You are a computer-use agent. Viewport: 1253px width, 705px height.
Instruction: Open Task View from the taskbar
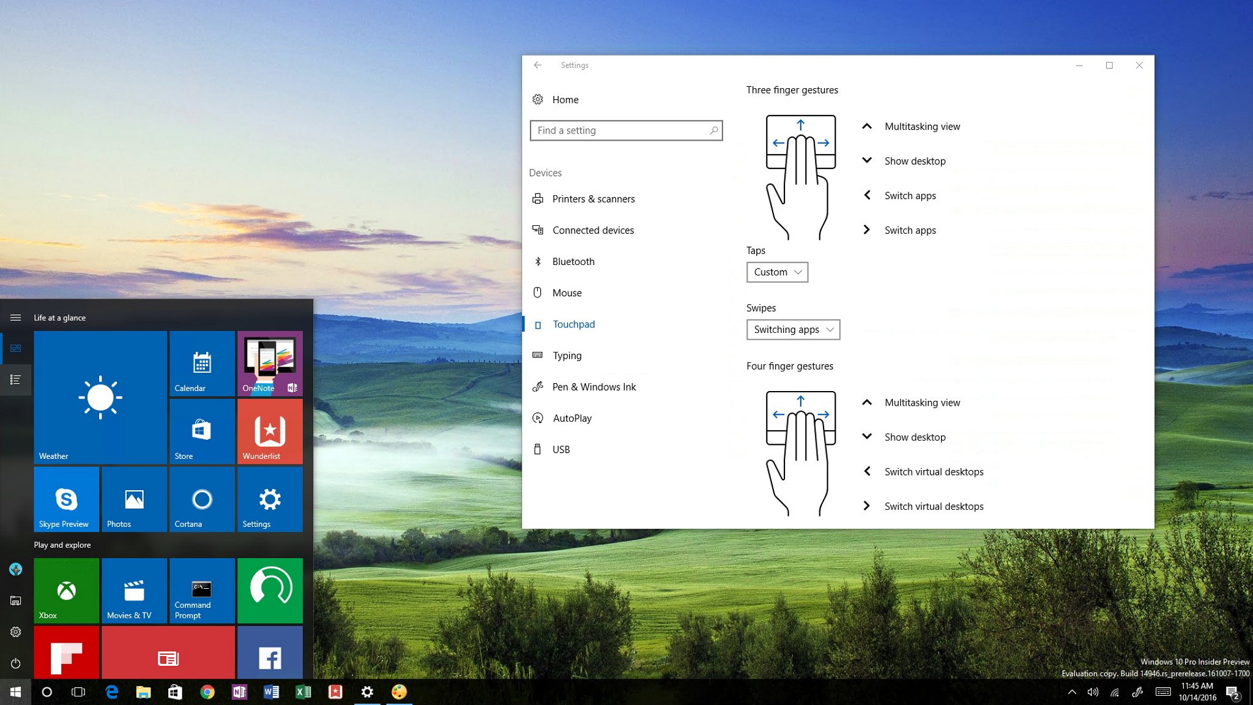[78, 692]
